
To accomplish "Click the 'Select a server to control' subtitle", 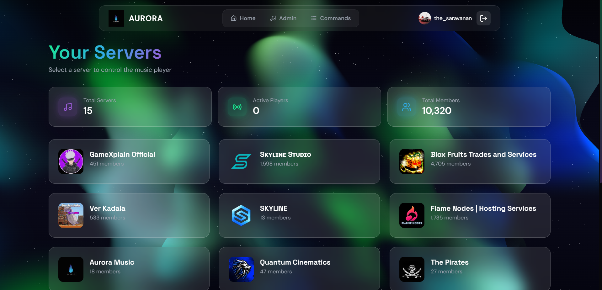I will tap(110, 70).
